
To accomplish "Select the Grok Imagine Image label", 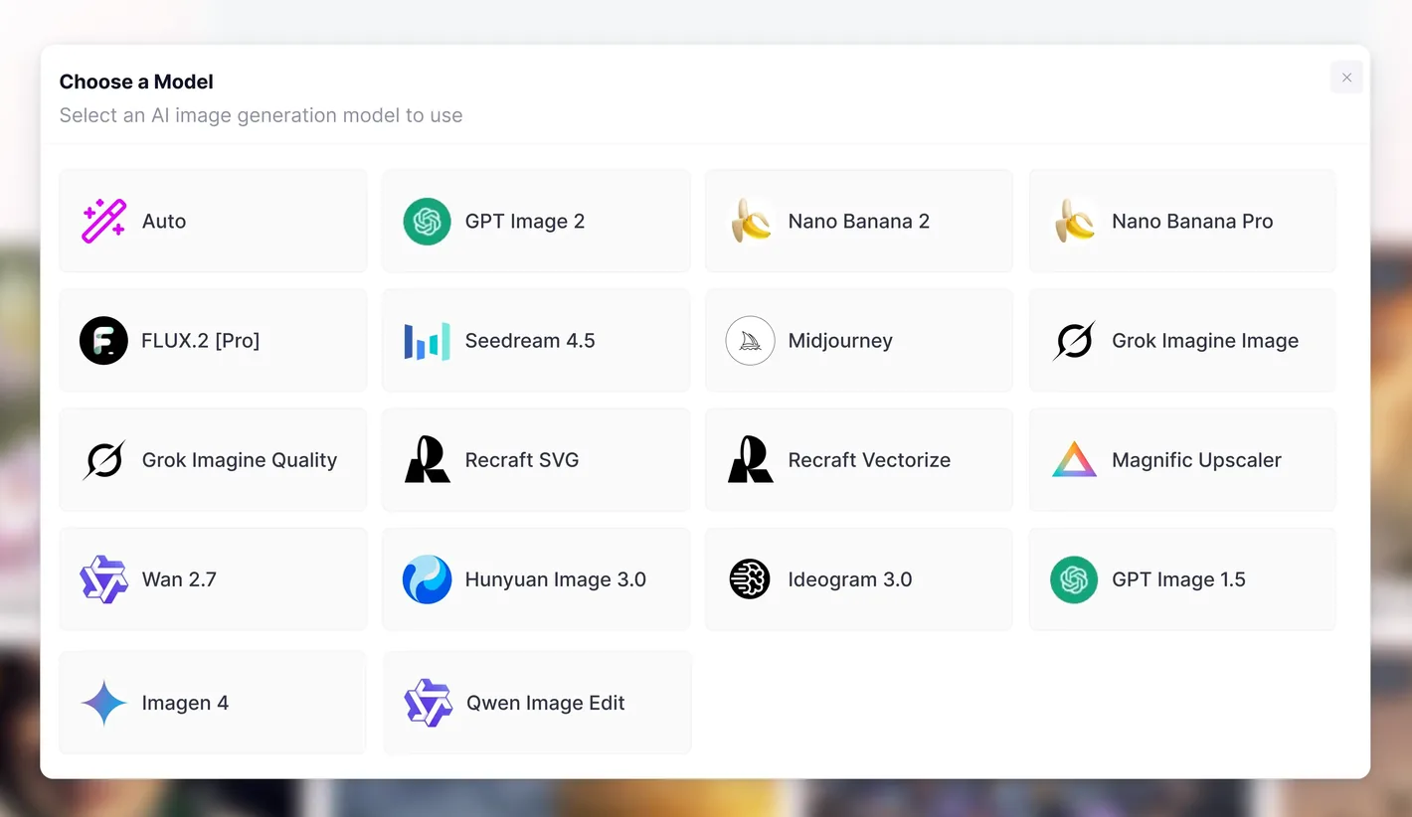I will pyautogui.click(x=1205, y=341).
